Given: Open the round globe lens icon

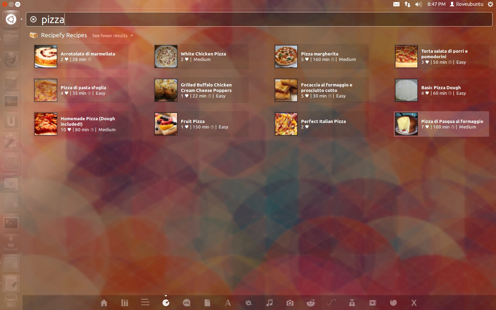Looking at the screenshot, I should 393,303.
